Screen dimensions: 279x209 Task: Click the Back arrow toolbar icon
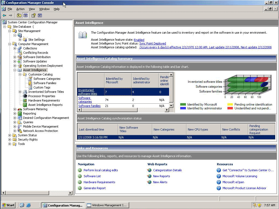[x=4, y=15]
